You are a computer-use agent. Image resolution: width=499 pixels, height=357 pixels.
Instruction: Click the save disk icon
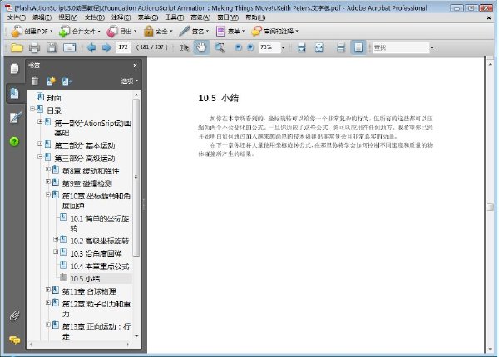click(52, 47)
